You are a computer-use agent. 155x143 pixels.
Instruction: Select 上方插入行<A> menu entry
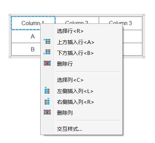coord(82,42)
